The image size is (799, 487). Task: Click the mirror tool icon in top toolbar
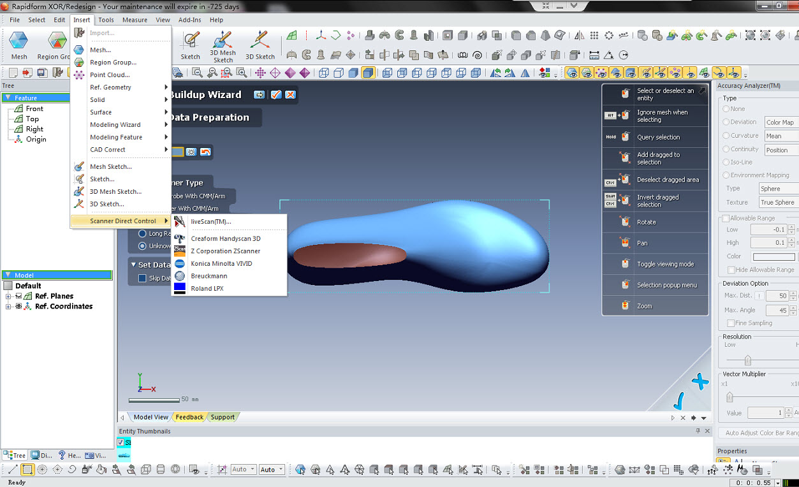(x=580, y=36)
